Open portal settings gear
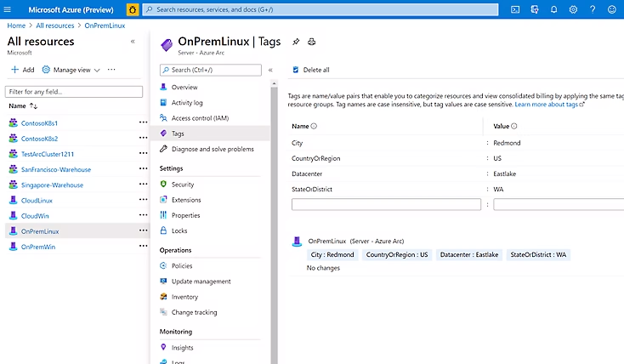Screen dimensions: 624x364 (x=573, y=9)
